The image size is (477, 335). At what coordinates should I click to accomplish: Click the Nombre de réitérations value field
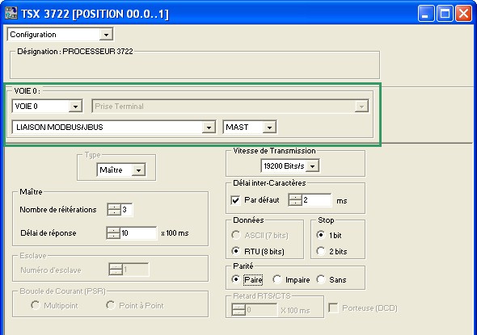click(x=127, y=209)
